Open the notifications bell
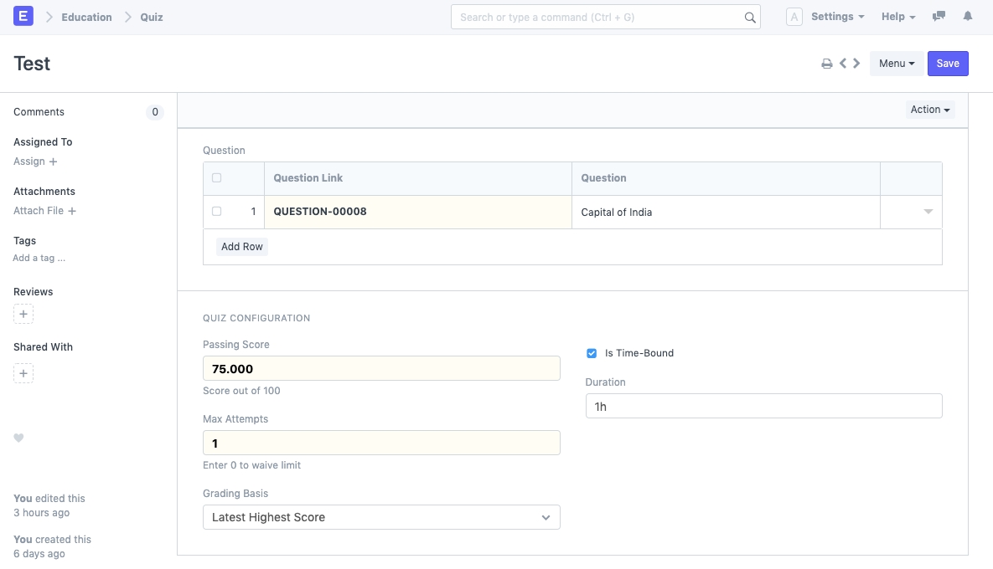Viewport: 993px width, 569px height. click(x=968, y=17)
